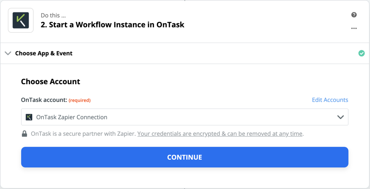Click the step title Start a Workflow Instance
This screenshot has width=370, height=189.
click(112, 25)
